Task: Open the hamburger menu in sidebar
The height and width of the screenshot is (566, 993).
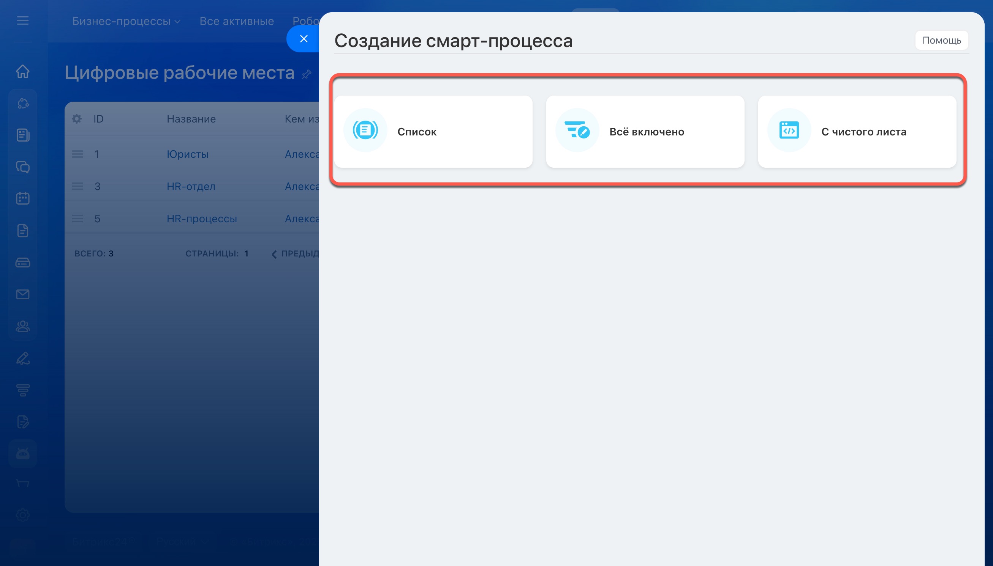Action: coord(22,20)
